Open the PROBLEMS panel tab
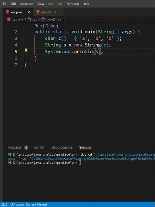155x207 pixels. 14,148
